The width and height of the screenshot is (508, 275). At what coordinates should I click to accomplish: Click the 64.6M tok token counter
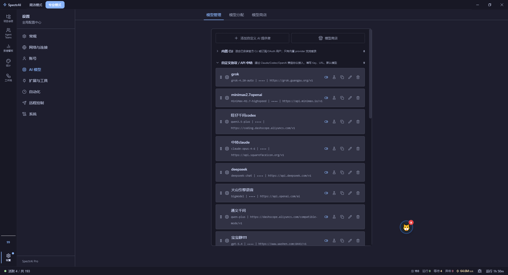pyautogui.click(x=465, y=271)
